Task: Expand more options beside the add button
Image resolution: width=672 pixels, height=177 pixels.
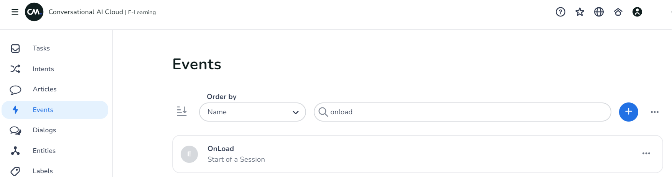Action: pyautogui.click(x=654, y=112)
